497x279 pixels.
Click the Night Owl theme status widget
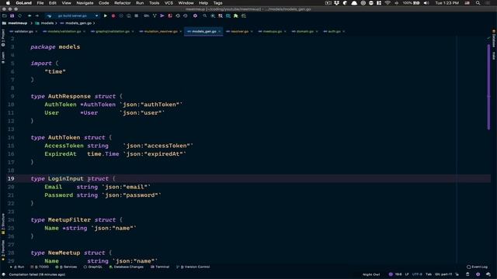pos(371,274)
